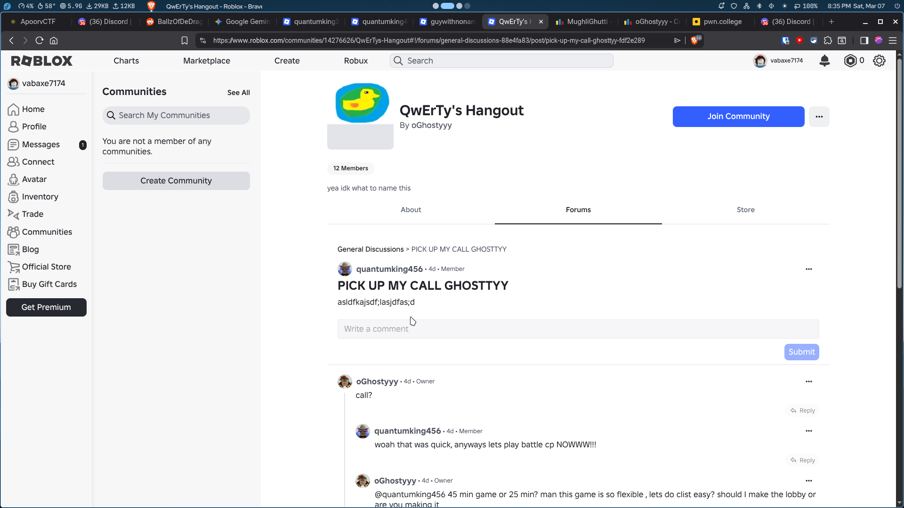Viewport: 904px width, 508px height.
Task: Switch to the Store tab
Action: [x=745, y=210]
